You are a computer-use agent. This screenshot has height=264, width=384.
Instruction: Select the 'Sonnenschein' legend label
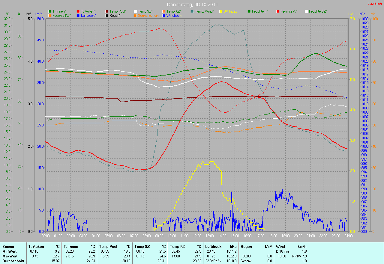(148, 15)
